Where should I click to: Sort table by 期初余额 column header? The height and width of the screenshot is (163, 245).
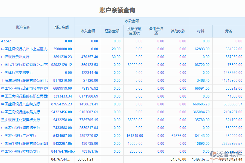click(x=62, y=27)
